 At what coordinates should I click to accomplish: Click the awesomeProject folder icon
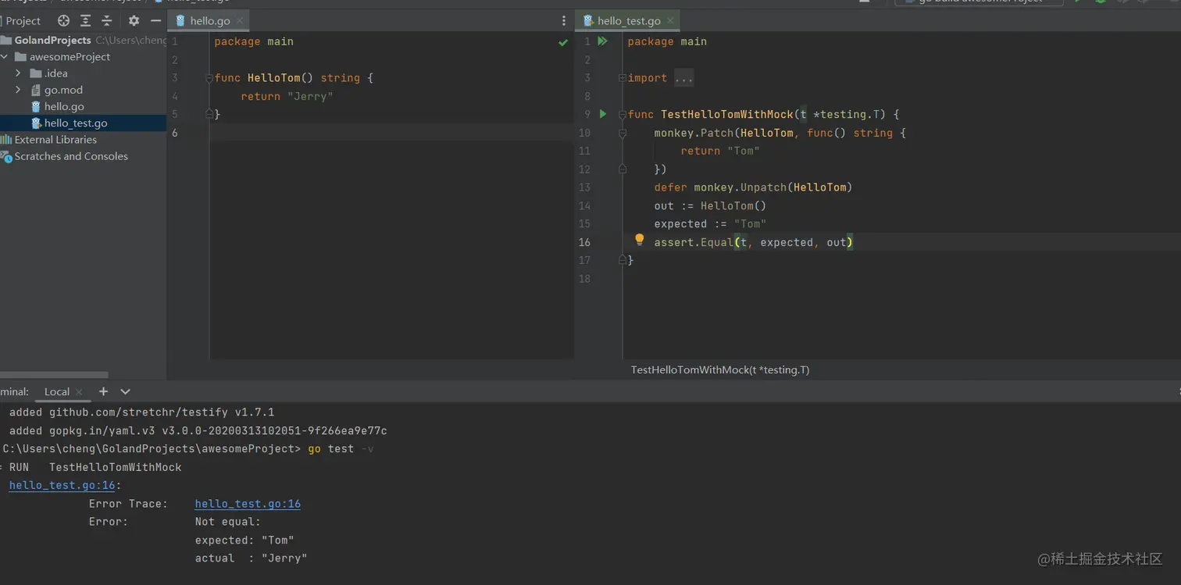pyautogui.click(x=21, y=57)
